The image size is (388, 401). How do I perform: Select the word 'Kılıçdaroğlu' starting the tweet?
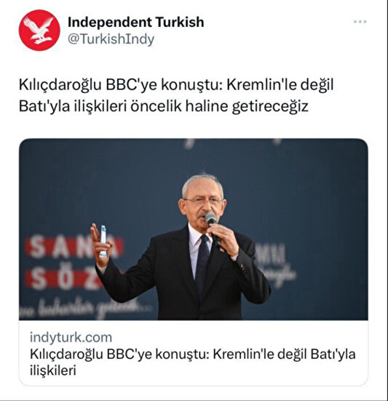(x=60, y=85)
